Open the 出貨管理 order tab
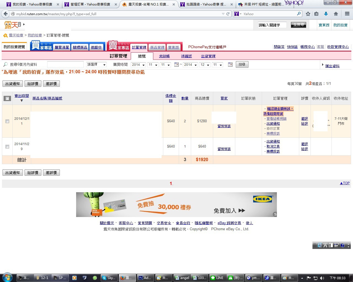 [208, 56]
